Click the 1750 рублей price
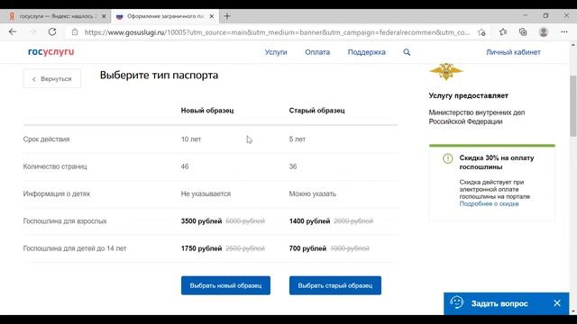The height and width of the screenshot is (324, 577). tap(201, 248)
